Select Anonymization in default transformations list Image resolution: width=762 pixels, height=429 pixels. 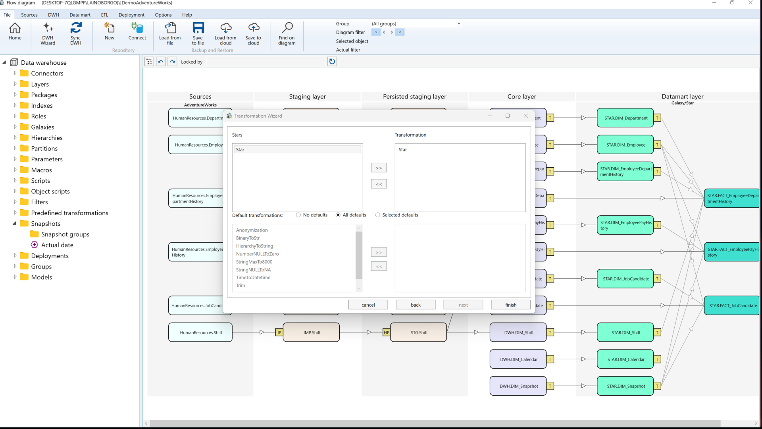pyautogui.click(x=252, y=230)
